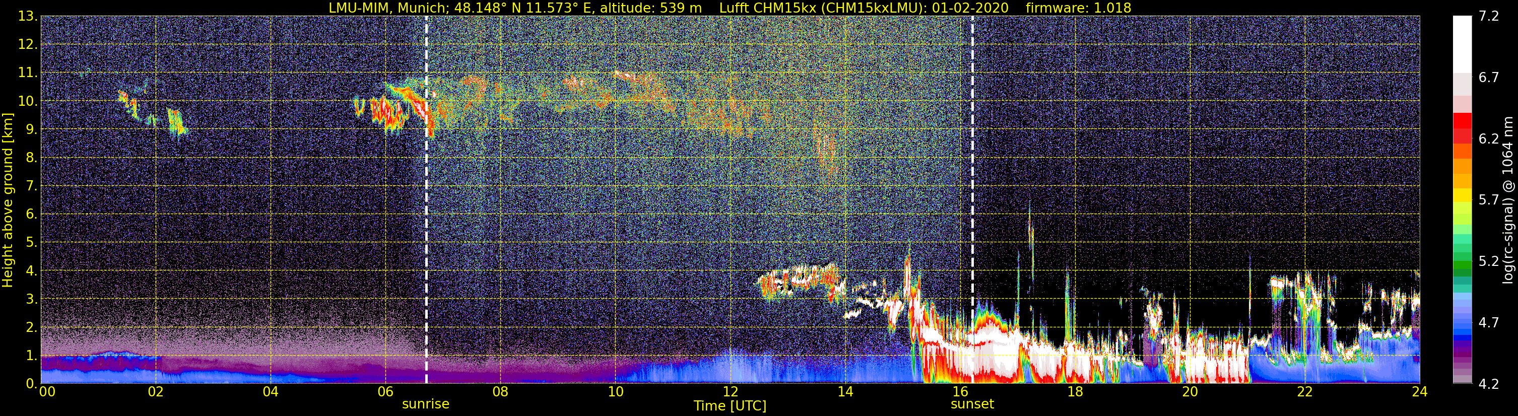The image size is (1518, 416).
Task: Click the 'Height above ground [km]' axis label
Action: click(x=8, y=200)
